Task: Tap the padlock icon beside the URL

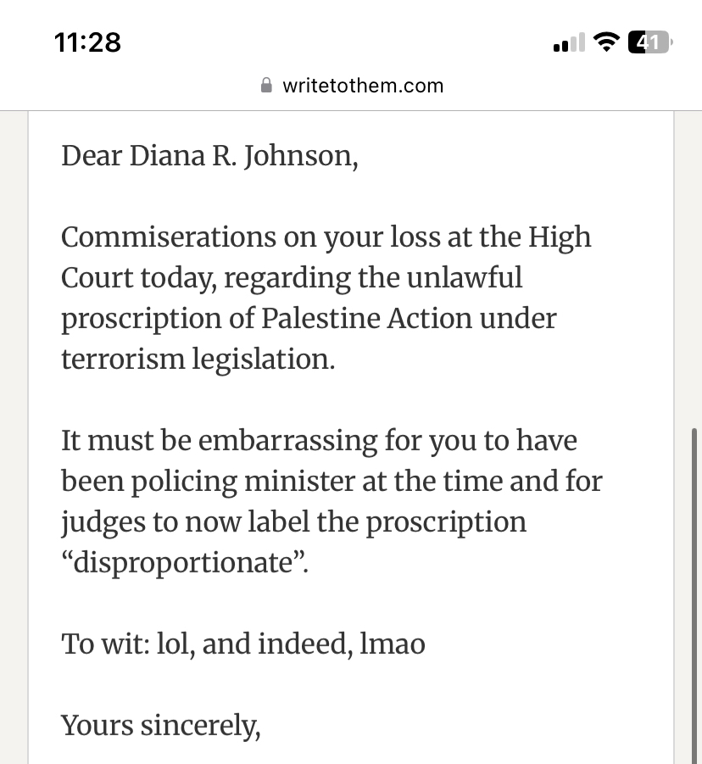Action: click(x=266, y=86)
